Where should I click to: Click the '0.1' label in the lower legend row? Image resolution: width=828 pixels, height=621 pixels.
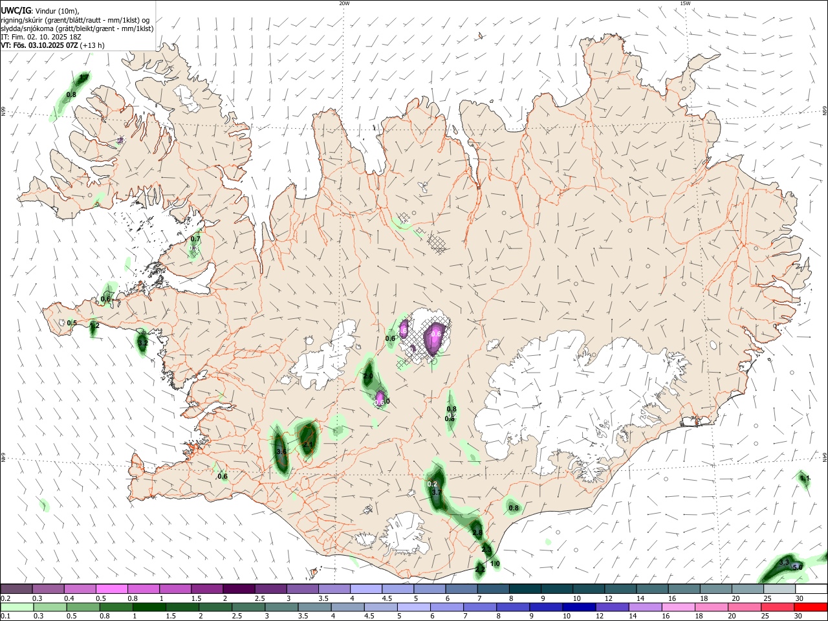[x=5, y=616]
